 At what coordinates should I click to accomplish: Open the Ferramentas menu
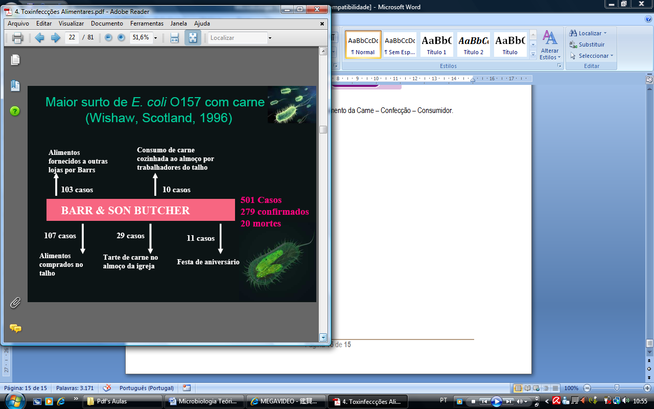tap(147, 24)
